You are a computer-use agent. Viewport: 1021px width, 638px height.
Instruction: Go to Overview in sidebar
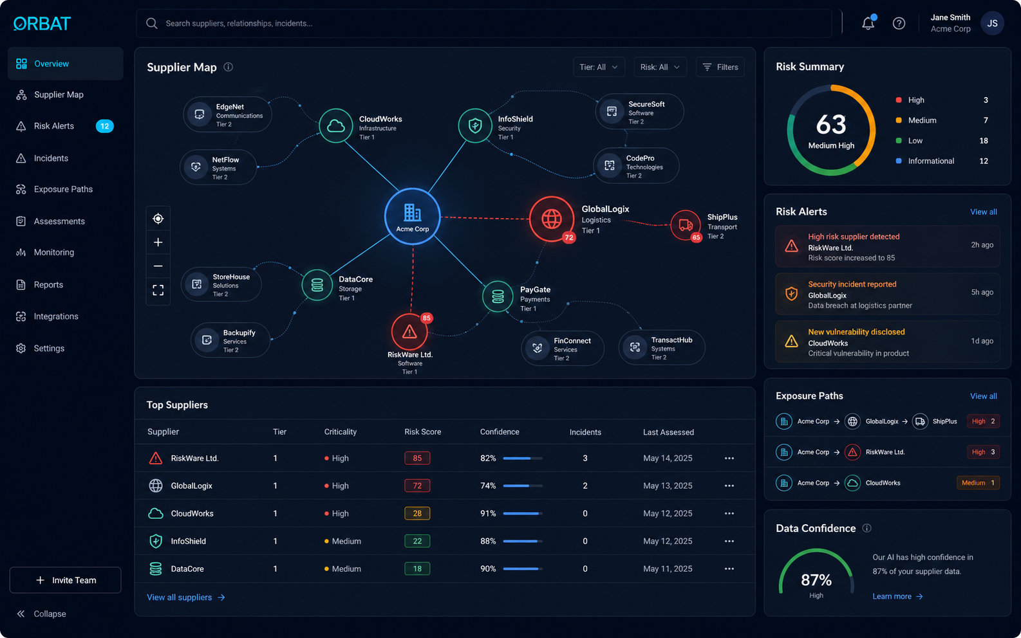[x=66, y=64]
